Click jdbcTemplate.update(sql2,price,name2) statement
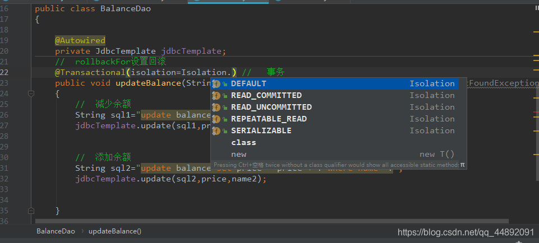Viewport: 539px width, 243px height. click(171, 179)
